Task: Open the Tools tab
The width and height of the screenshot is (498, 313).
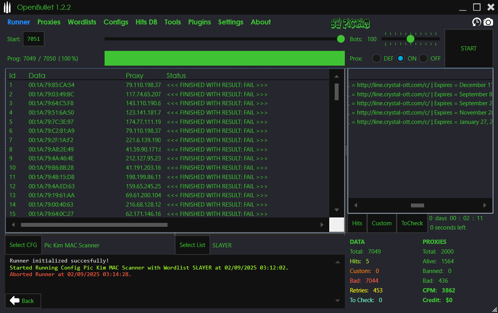Action: coord(173,22)
